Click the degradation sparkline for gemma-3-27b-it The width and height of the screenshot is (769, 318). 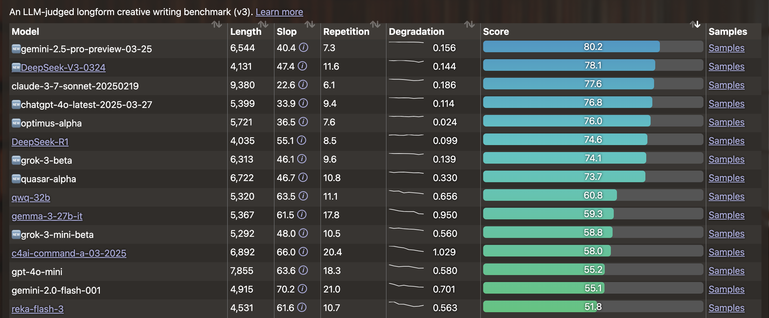[406, 212]
